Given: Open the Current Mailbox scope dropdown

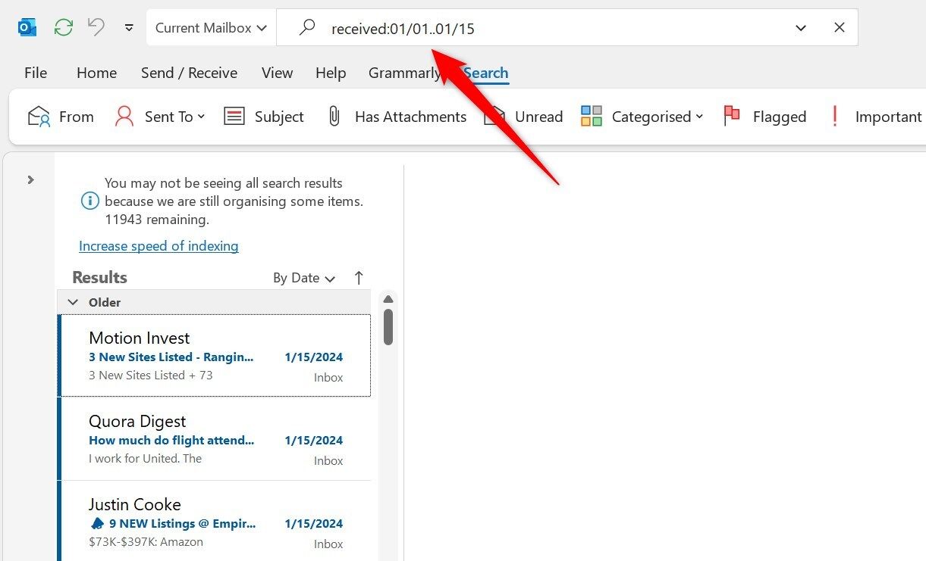Looking at the screenshot, I should 210,27.
